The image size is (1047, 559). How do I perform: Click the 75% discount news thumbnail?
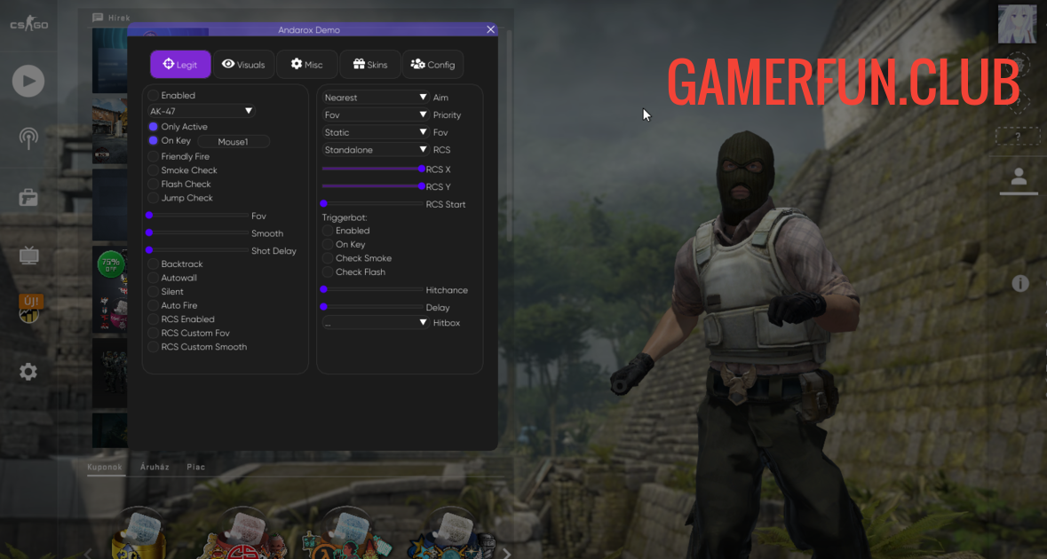[x=109, y=289]
